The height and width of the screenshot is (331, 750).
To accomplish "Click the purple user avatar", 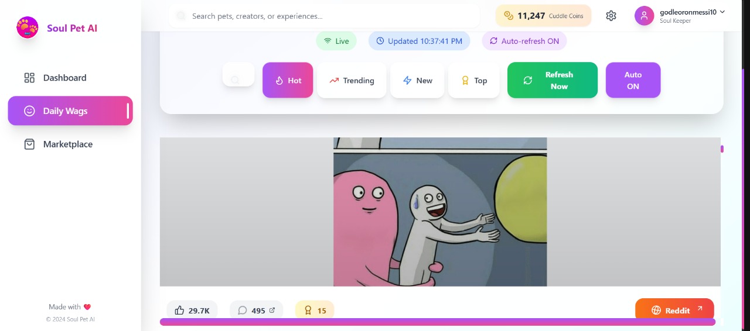I will pyautogui.click(x=644, y=16).
